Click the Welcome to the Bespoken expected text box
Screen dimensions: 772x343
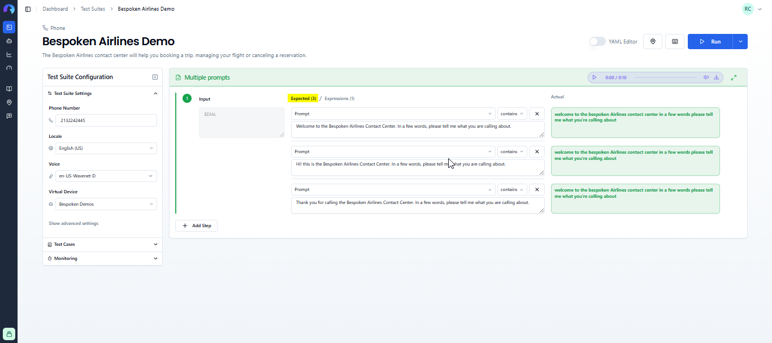418,129
